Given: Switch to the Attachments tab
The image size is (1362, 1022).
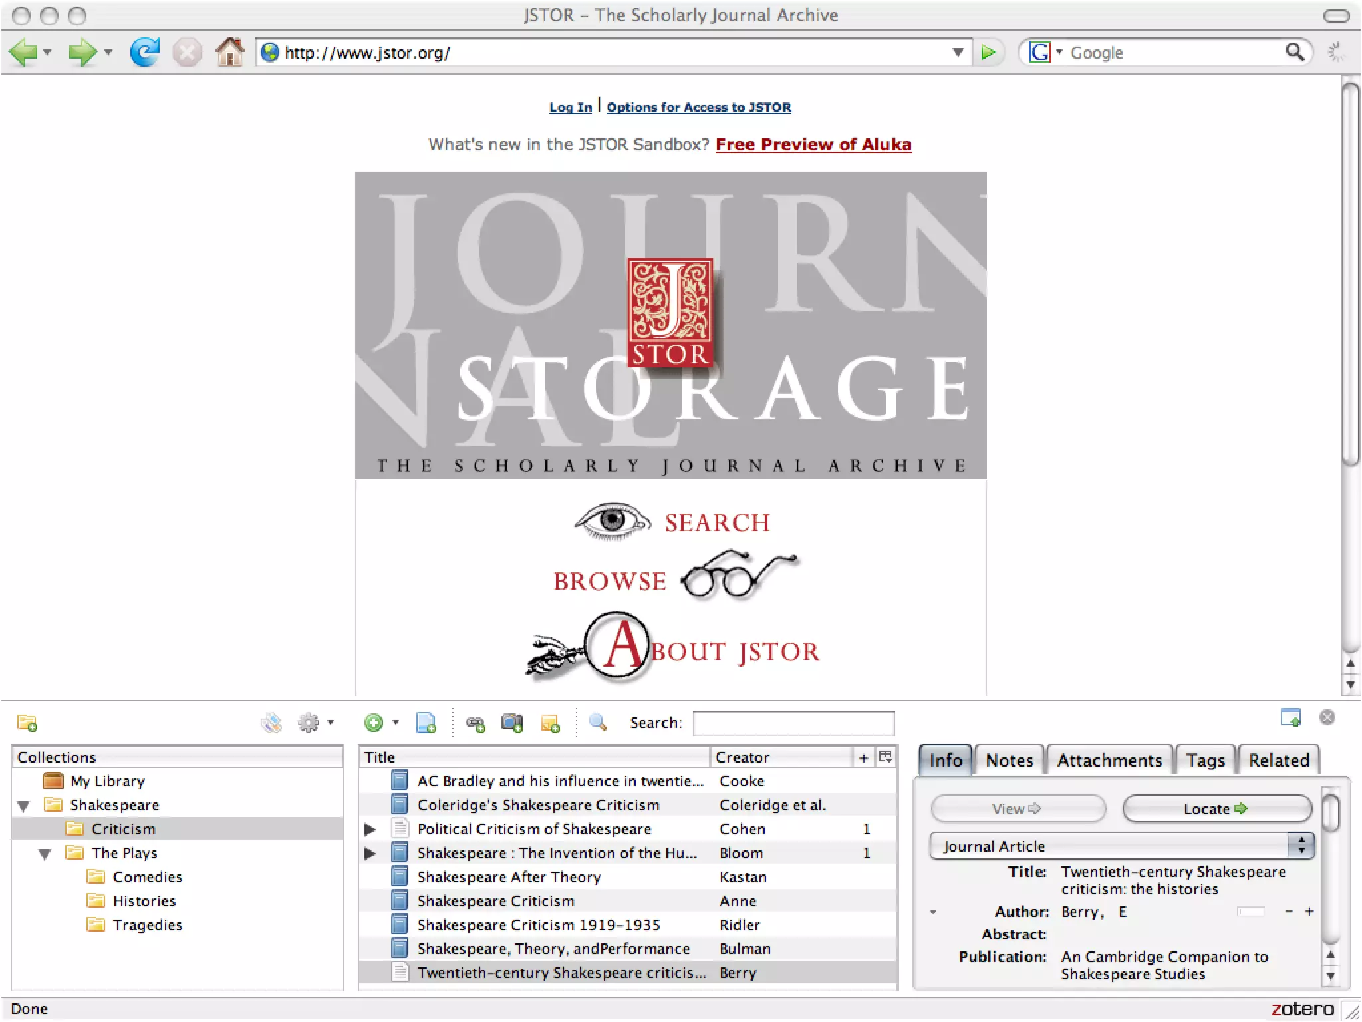Looking at the screenshot, I should pos(1109,760).
